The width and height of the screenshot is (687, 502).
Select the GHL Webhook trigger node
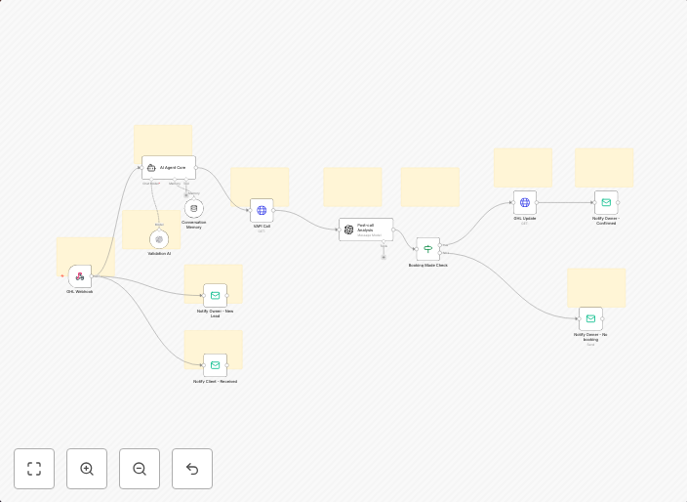click(80, 276)
